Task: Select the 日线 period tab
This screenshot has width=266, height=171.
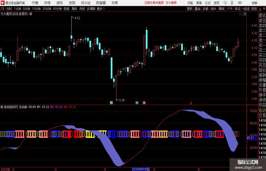Action: coord(66,9)
